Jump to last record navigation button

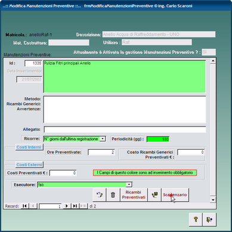[75, 206]
